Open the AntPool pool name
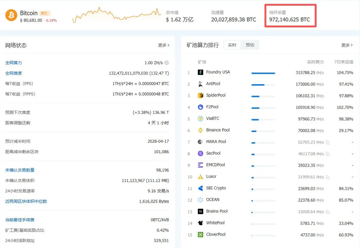The width and height of the screenshot is (360, 248). click(213, 84)
